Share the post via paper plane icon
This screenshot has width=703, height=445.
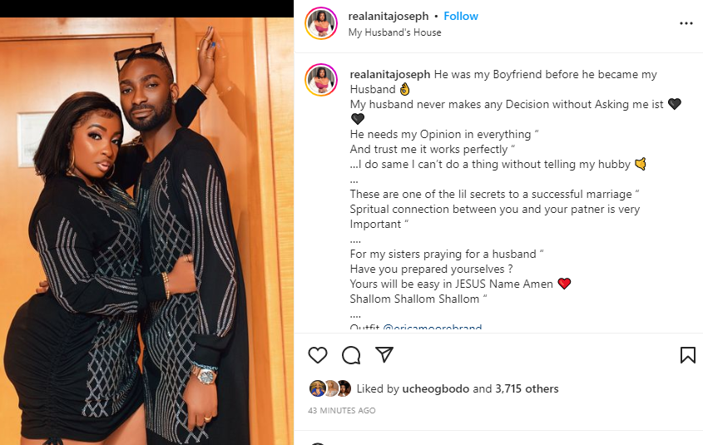point(384,354)
